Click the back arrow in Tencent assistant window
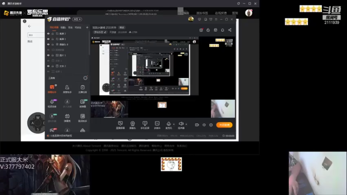 point(29,26)
